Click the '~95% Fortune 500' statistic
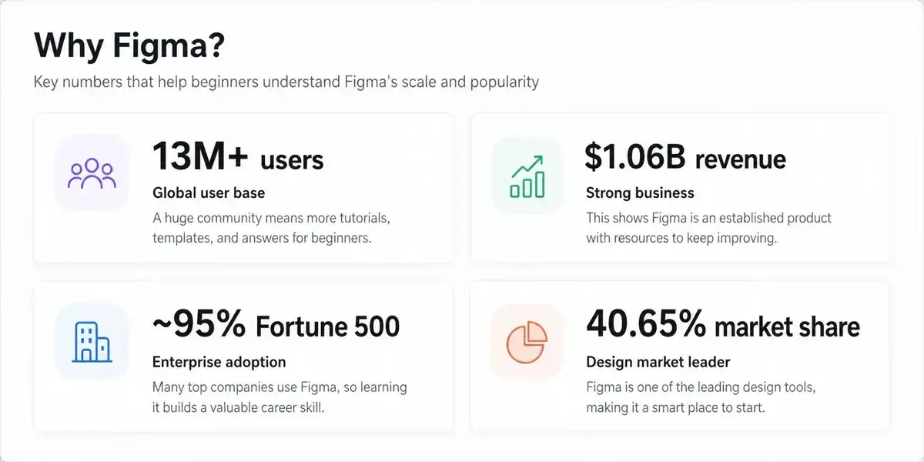924x462 pixels. pyautogui.click(x=276, y=325)
